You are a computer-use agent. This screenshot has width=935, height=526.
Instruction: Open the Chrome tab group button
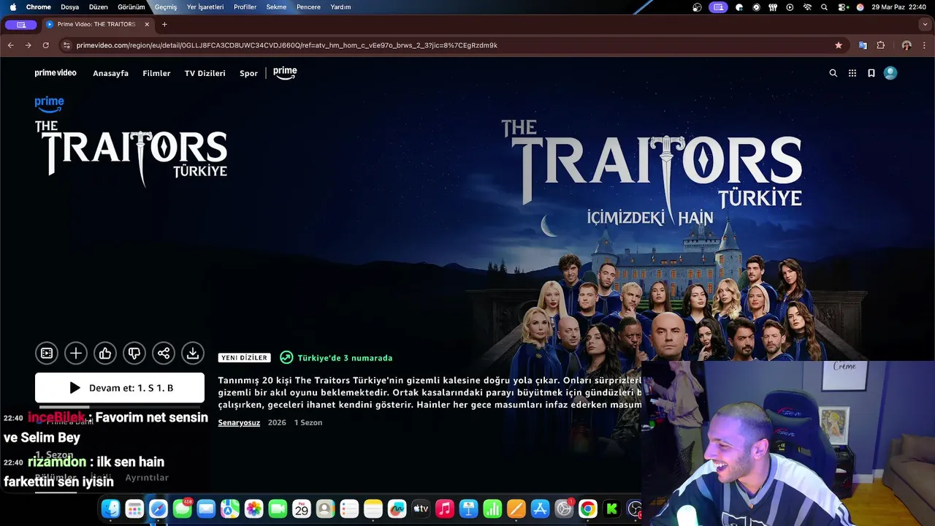click(x=21, y=24)
